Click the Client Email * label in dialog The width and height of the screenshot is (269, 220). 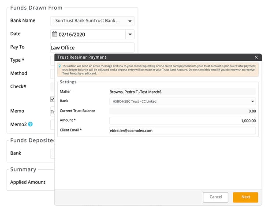pos(71,130)
